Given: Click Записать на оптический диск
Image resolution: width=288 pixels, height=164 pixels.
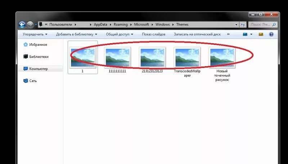Looking at the screenshot, I should [x=197, y=34].
